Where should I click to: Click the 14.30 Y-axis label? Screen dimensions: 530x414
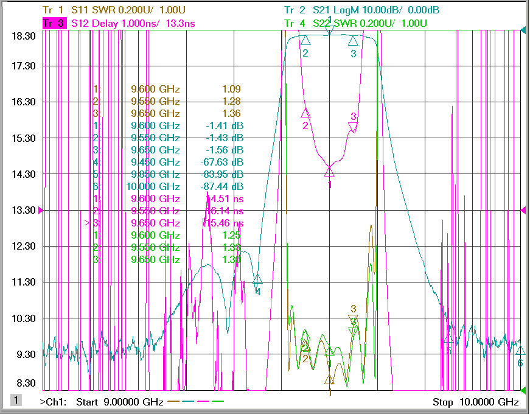(24, 174)
